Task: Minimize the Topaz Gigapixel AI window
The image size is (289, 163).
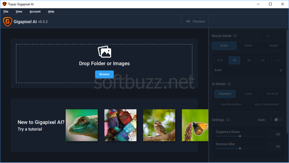Action: tap(258, 4)
